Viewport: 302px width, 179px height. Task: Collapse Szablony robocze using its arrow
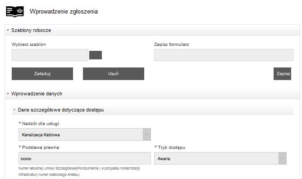(x=8, y=30)
